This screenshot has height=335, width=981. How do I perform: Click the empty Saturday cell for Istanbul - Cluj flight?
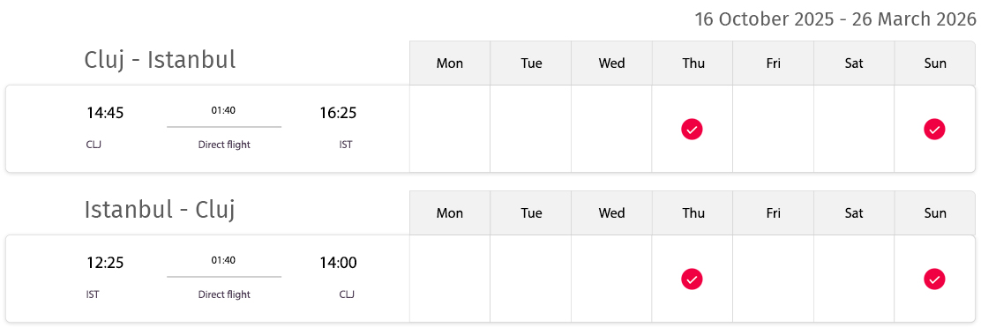854,279
